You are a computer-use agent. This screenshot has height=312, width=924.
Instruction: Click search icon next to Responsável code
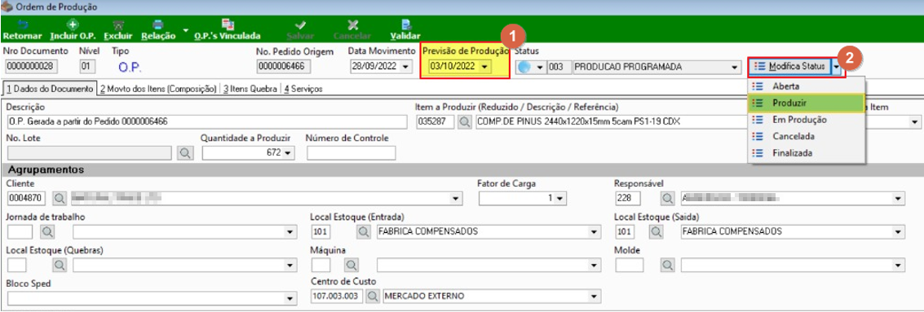pos(667,199)
